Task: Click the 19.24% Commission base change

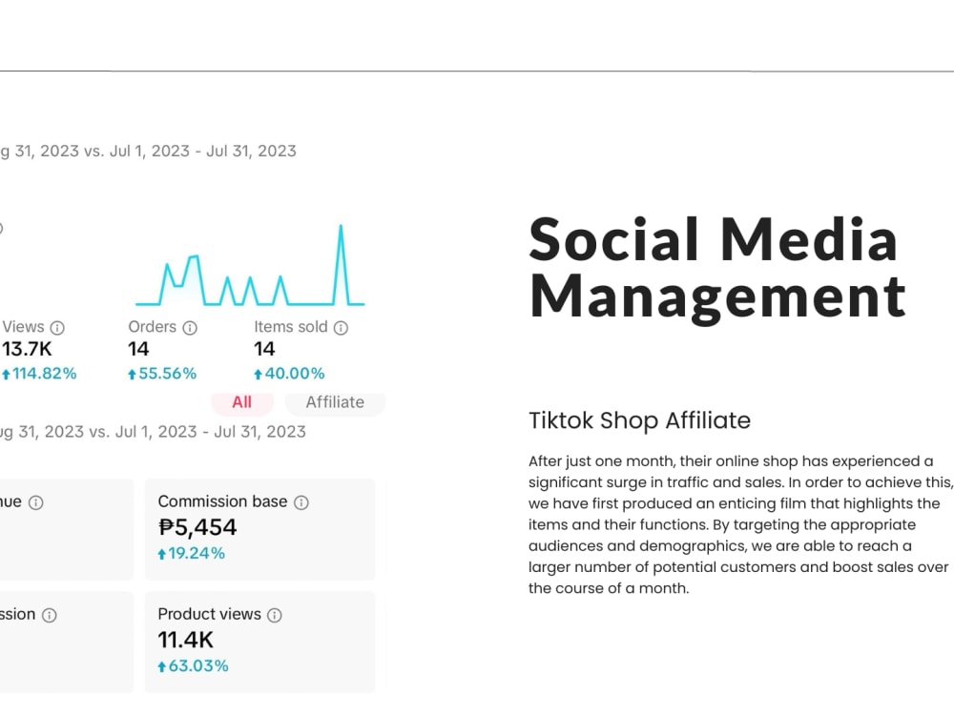Action: click(191, 553)
